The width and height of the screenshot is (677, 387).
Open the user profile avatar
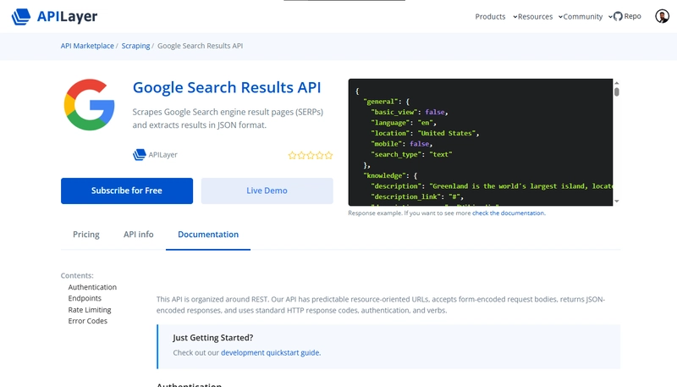(662, 16)
